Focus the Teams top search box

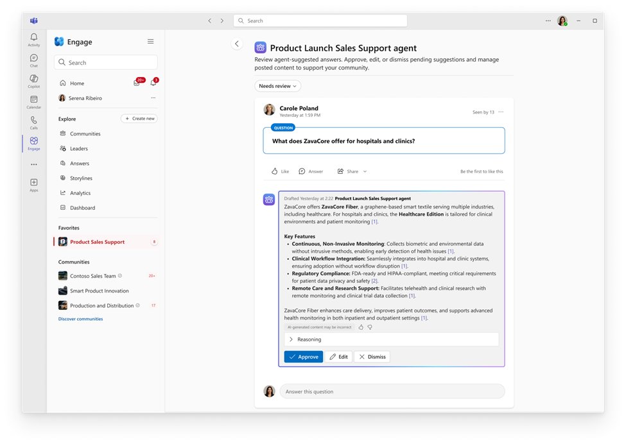click(x=320, y=21)
